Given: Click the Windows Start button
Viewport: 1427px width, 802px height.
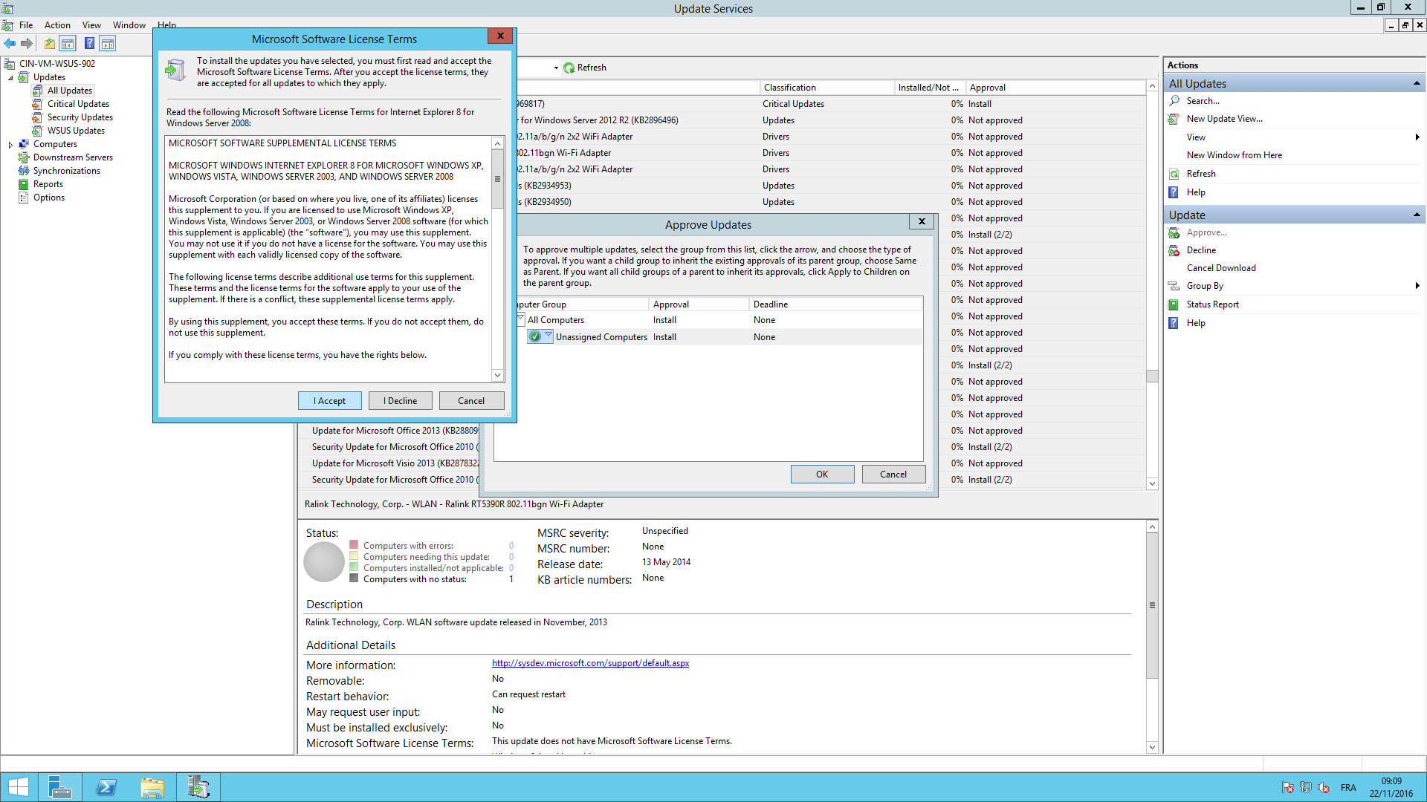Looking at the screenshot, I should pos(18,787).
